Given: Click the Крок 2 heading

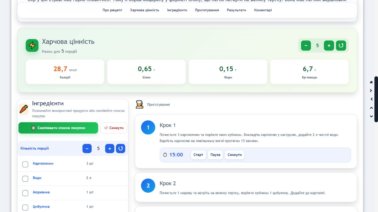Looking at the screenshot, I should [x=168, y=183].
